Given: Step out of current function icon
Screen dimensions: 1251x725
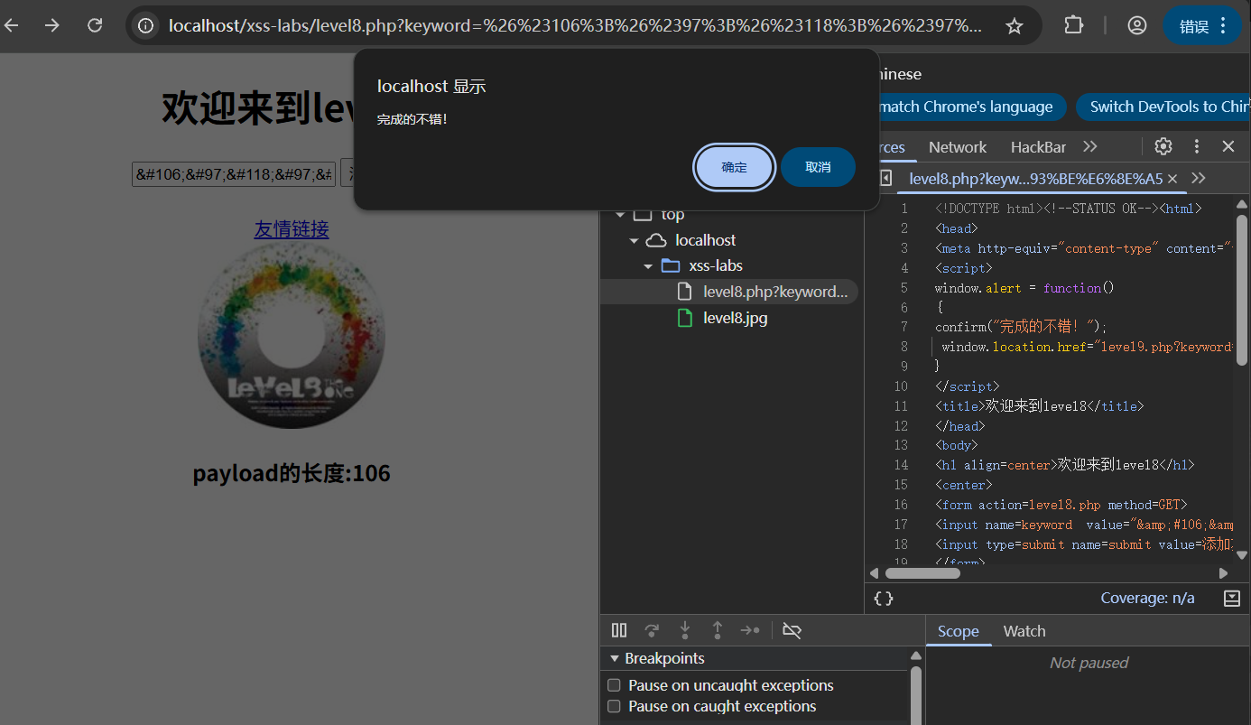Looking at the screenshot, I should point(718,630).
